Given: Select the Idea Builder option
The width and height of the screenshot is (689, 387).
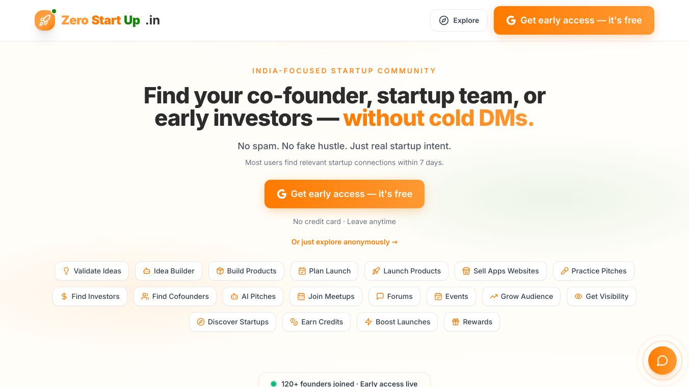Looking at the screenshot, I should (x=169, y=271).
